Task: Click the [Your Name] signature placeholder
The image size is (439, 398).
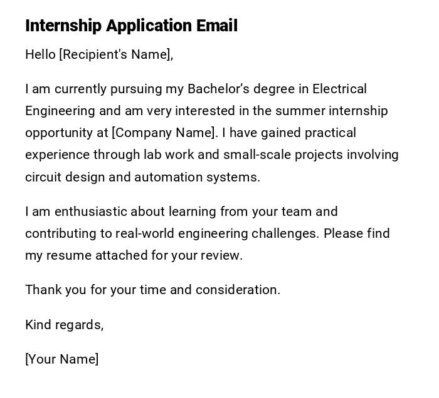Action: click(61, 359)
